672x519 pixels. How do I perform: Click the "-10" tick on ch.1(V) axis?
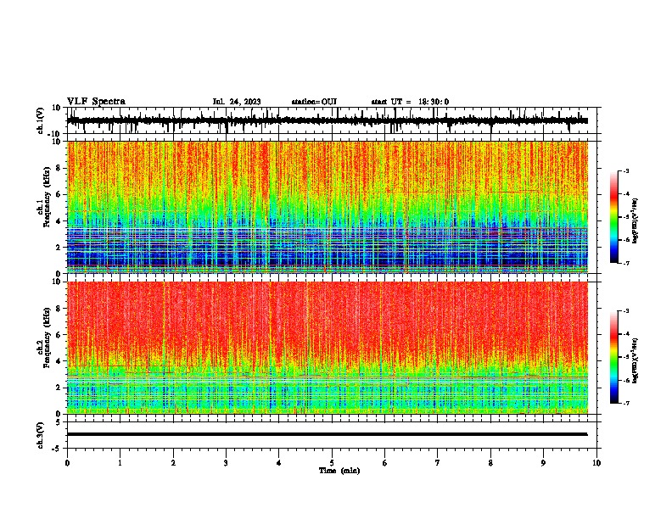pos(54,134)
